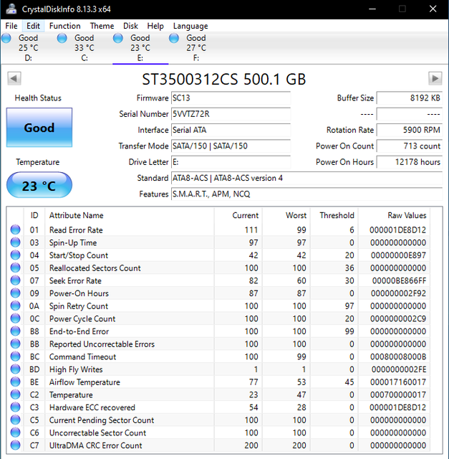This screenshot has width=449, height=459.
Task: Click status orb for Temperature row C2
Action: pyautogui.click(x=15, y=394)
